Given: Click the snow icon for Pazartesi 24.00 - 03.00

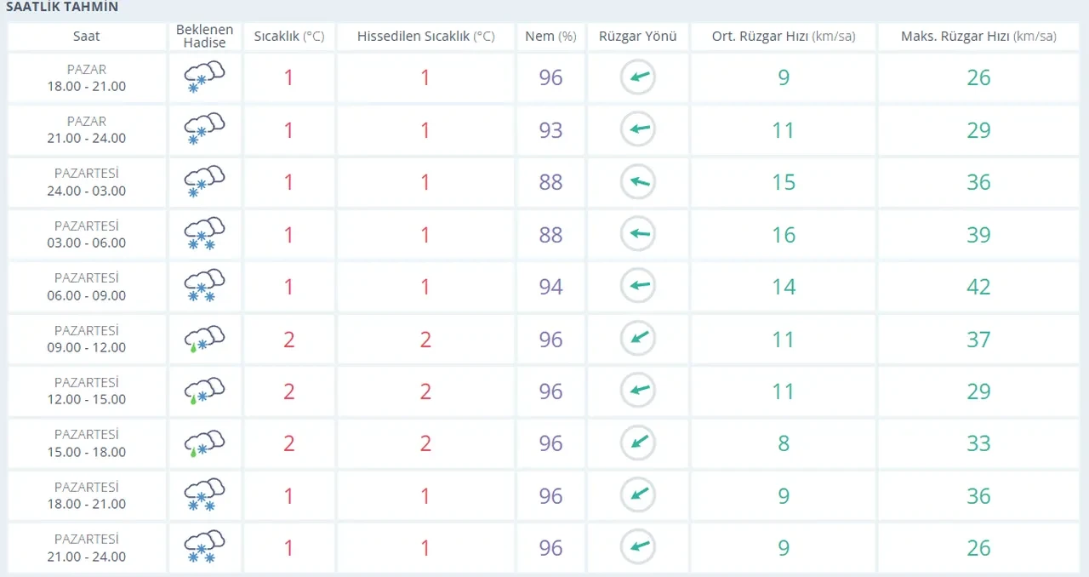Looking at the screenshot, I should point(204,182).
